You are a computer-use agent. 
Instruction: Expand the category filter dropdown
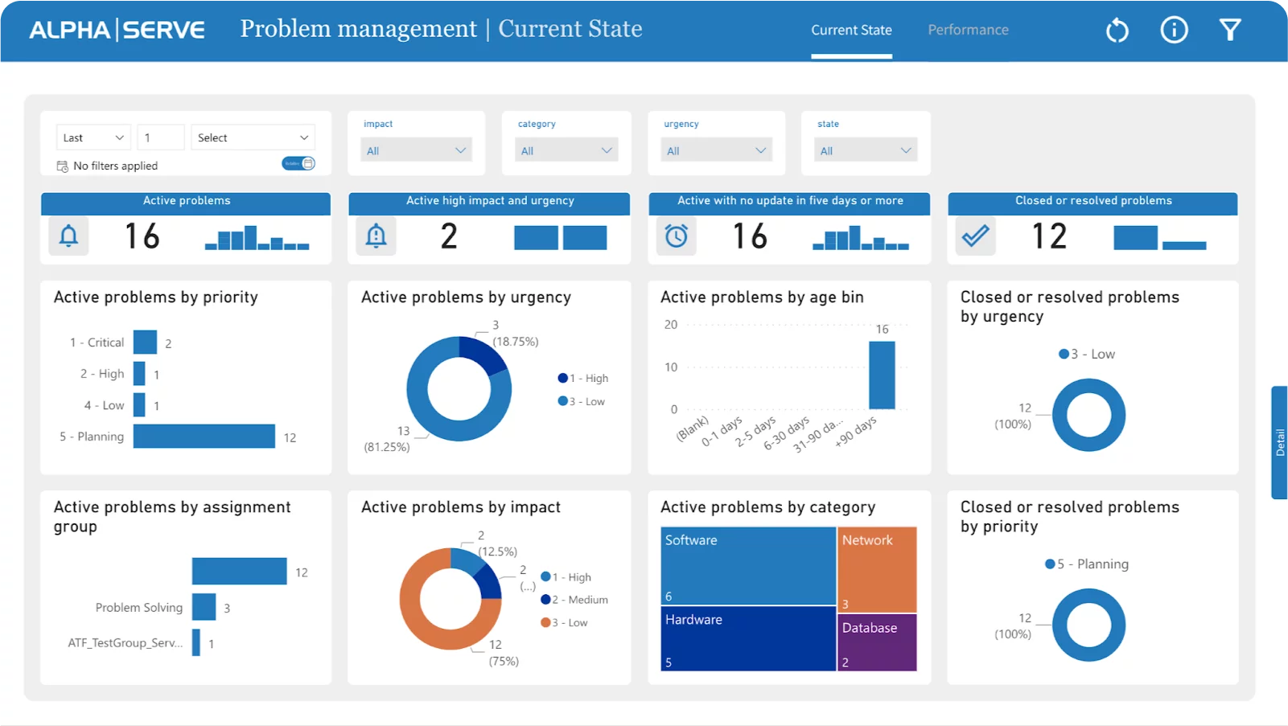click(x=566, y=150)
